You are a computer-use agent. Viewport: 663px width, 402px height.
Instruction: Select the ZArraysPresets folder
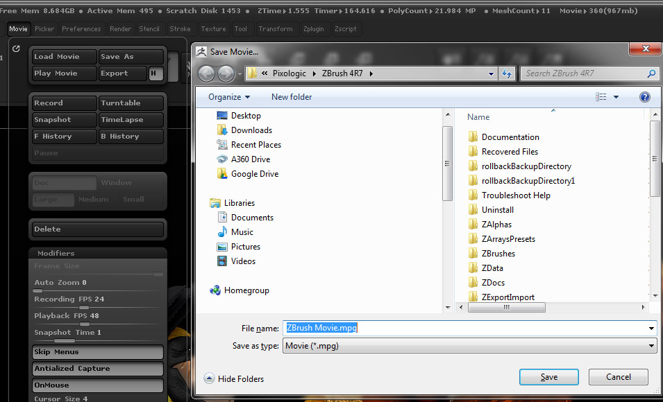502,238
